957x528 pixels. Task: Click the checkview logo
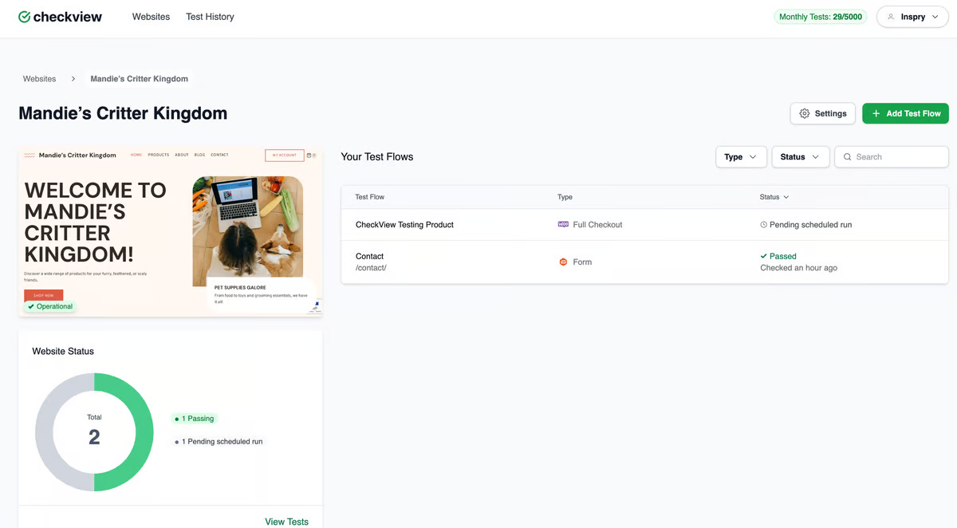[60, 16]
